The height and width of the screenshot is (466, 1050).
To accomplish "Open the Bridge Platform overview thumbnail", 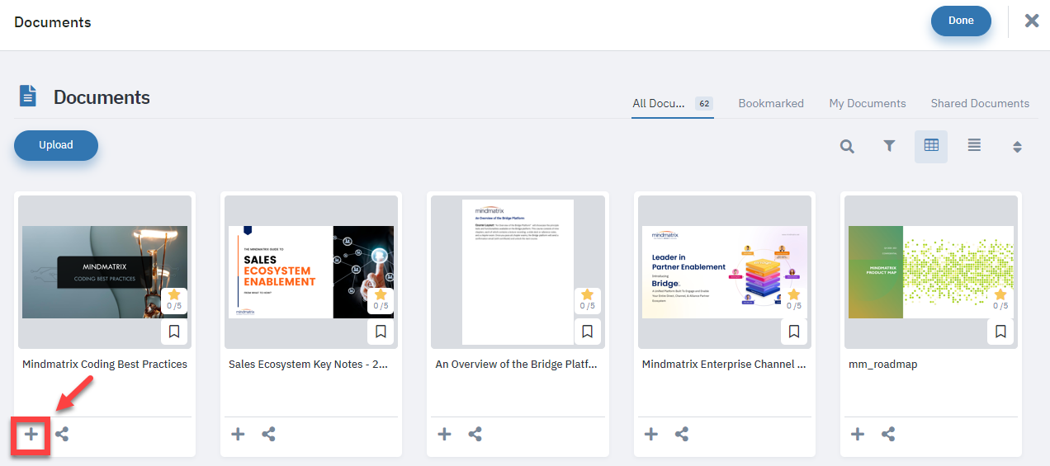I will click(x=518, y=272).
